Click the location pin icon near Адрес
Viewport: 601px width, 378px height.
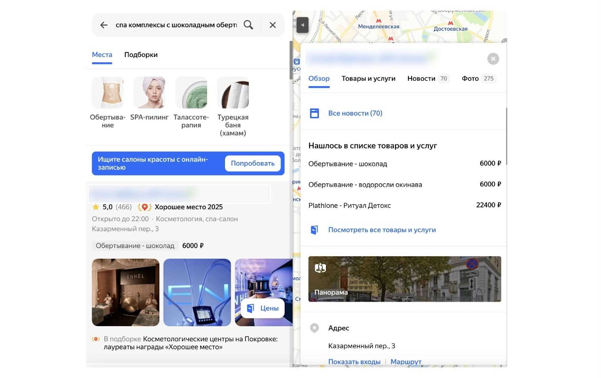click(314, 328)
